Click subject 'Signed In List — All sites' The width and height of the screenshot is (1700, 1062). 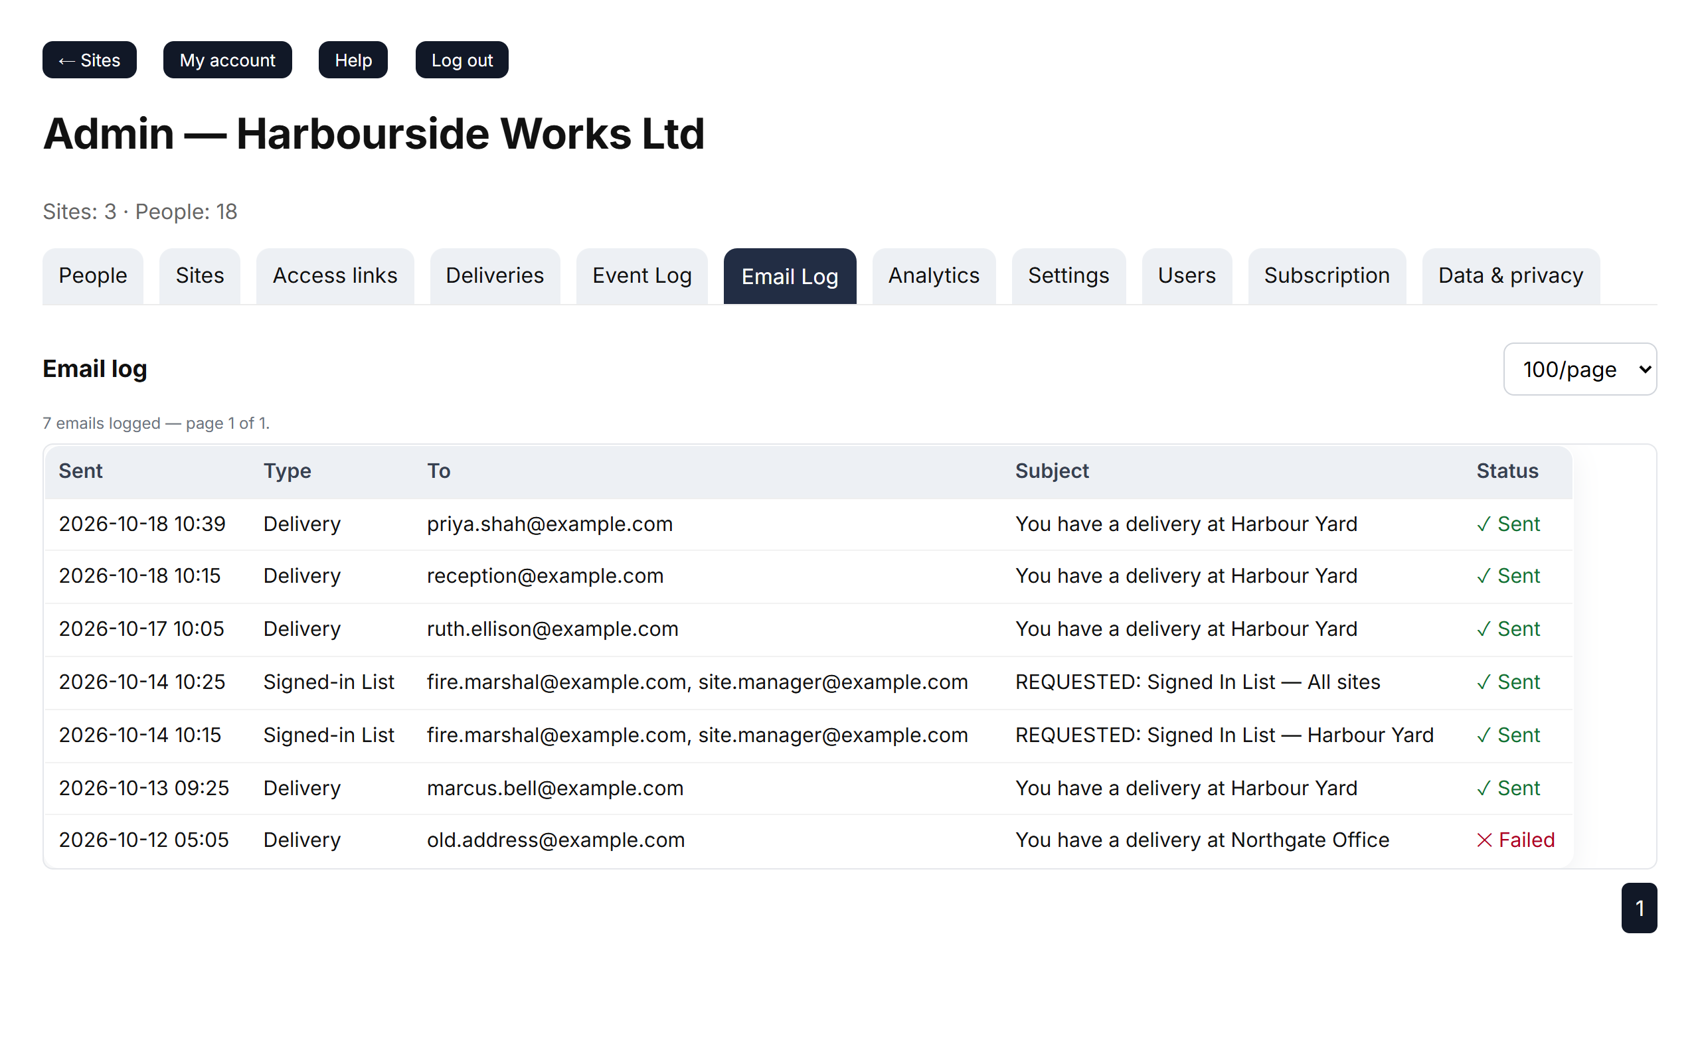(1263, 682)
